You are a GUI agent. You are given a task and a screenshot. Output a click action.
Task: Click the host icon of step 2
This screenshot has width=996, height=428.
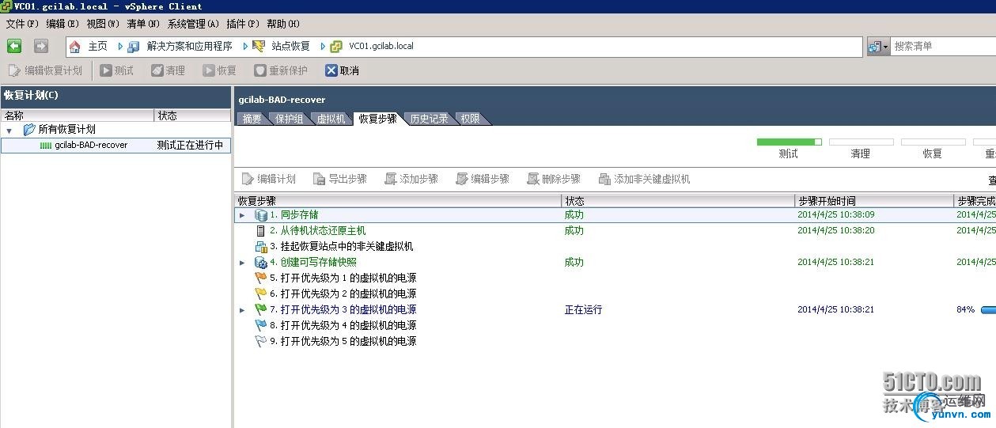[261, 230]
